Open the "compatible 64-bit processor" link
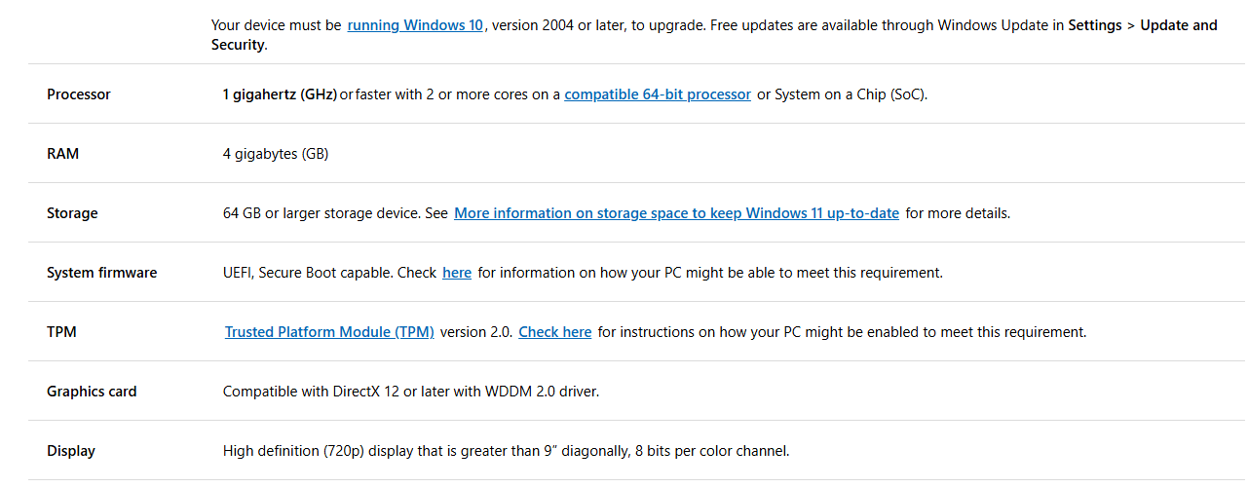 pyautogui.click(x=658, y=94)
